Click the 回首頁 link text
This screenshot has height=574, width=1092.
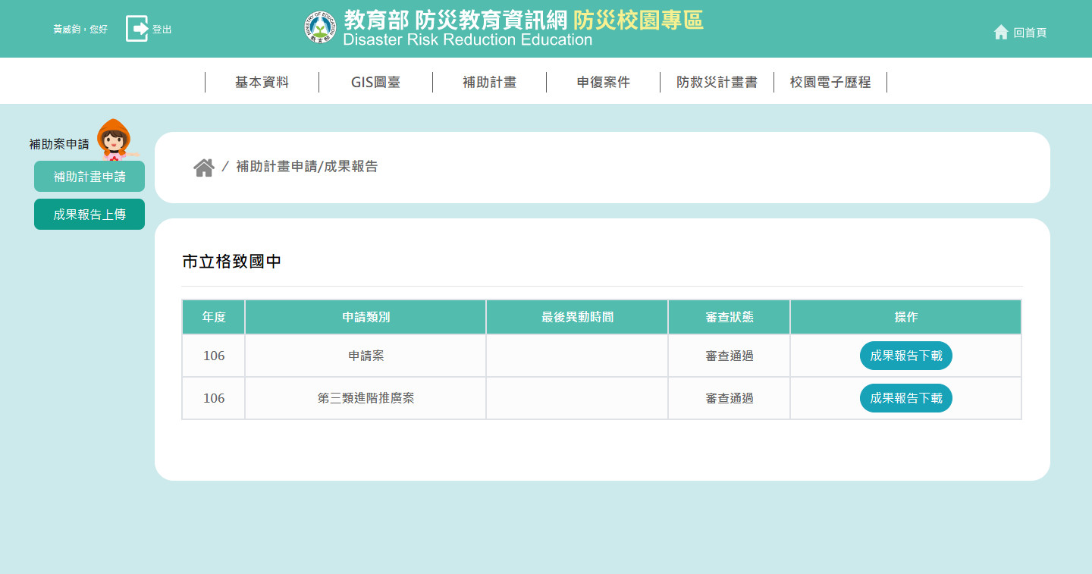(1030, 33)
